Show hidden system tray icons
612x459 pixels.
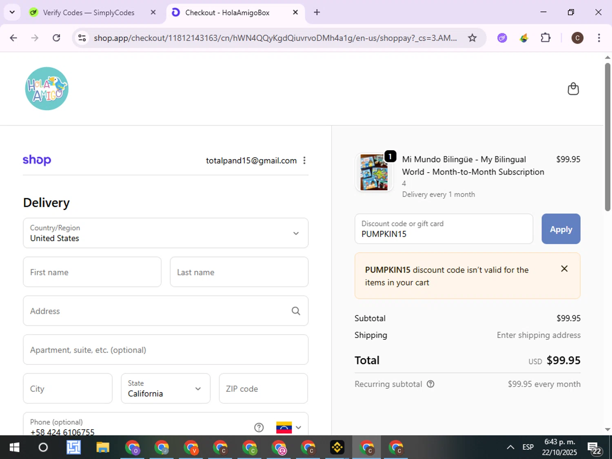510,447
